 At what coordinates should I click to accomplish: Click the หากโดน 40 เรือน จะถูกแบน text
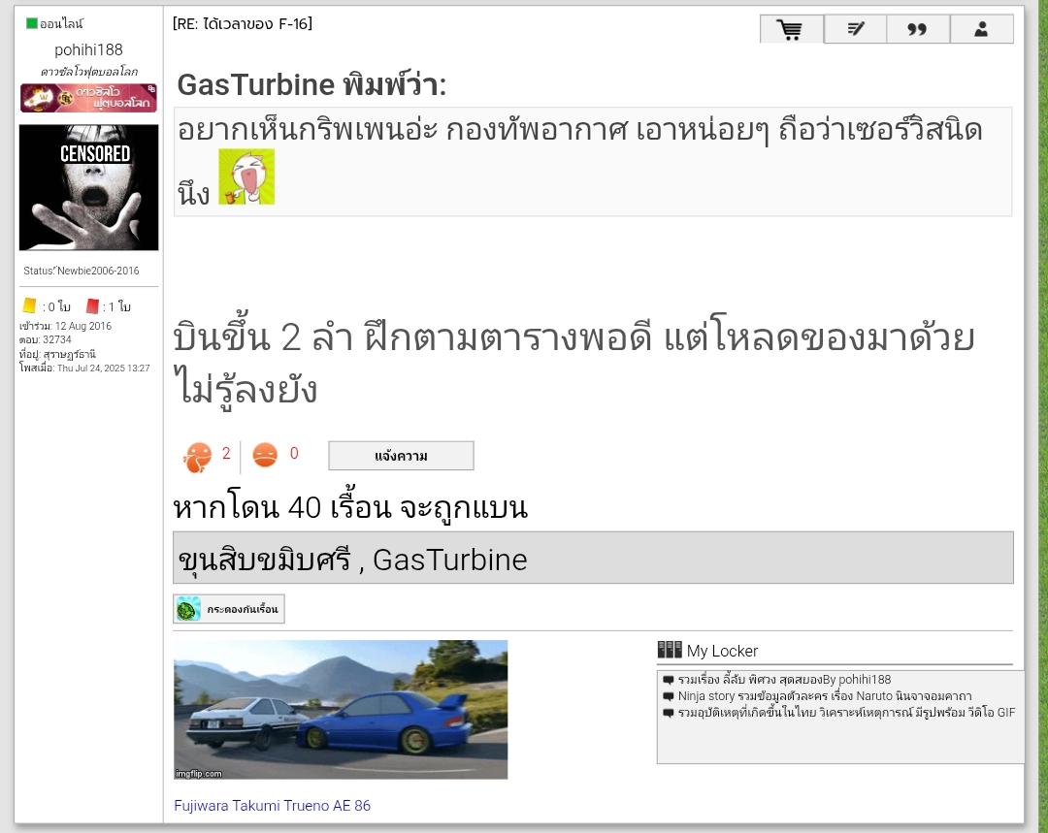pos(350,508)
